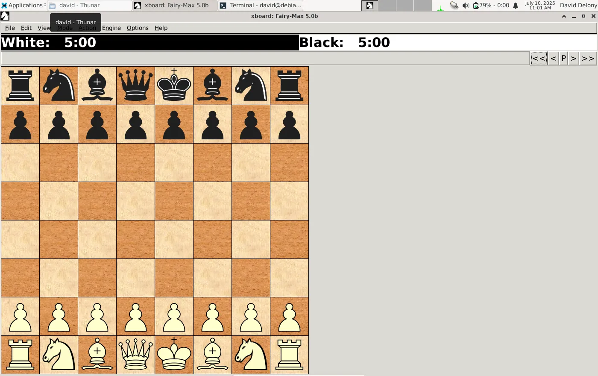Expand the Help menu
The height and width of the screenshot is (376, 598).
click(x=161, y=28)
